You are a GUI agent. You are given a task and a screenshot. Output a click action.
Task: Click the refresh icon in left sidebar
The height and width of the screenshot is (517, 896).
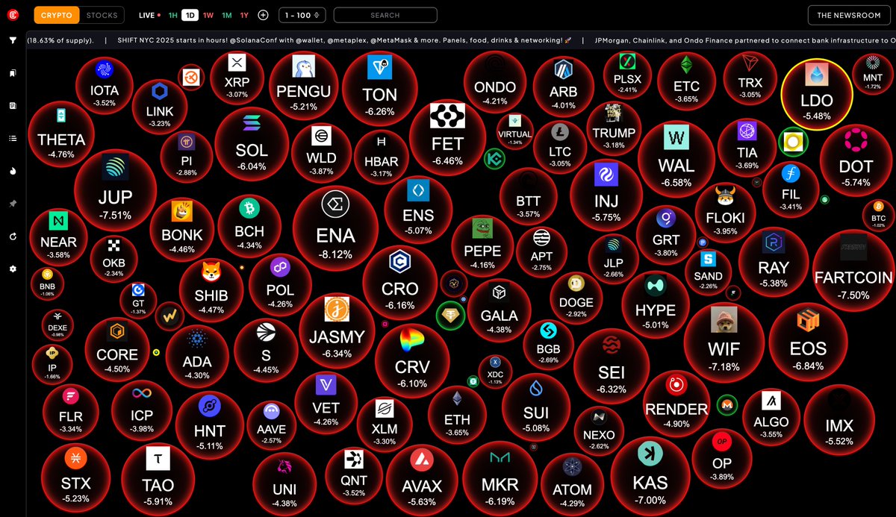[x=13, y=236]
